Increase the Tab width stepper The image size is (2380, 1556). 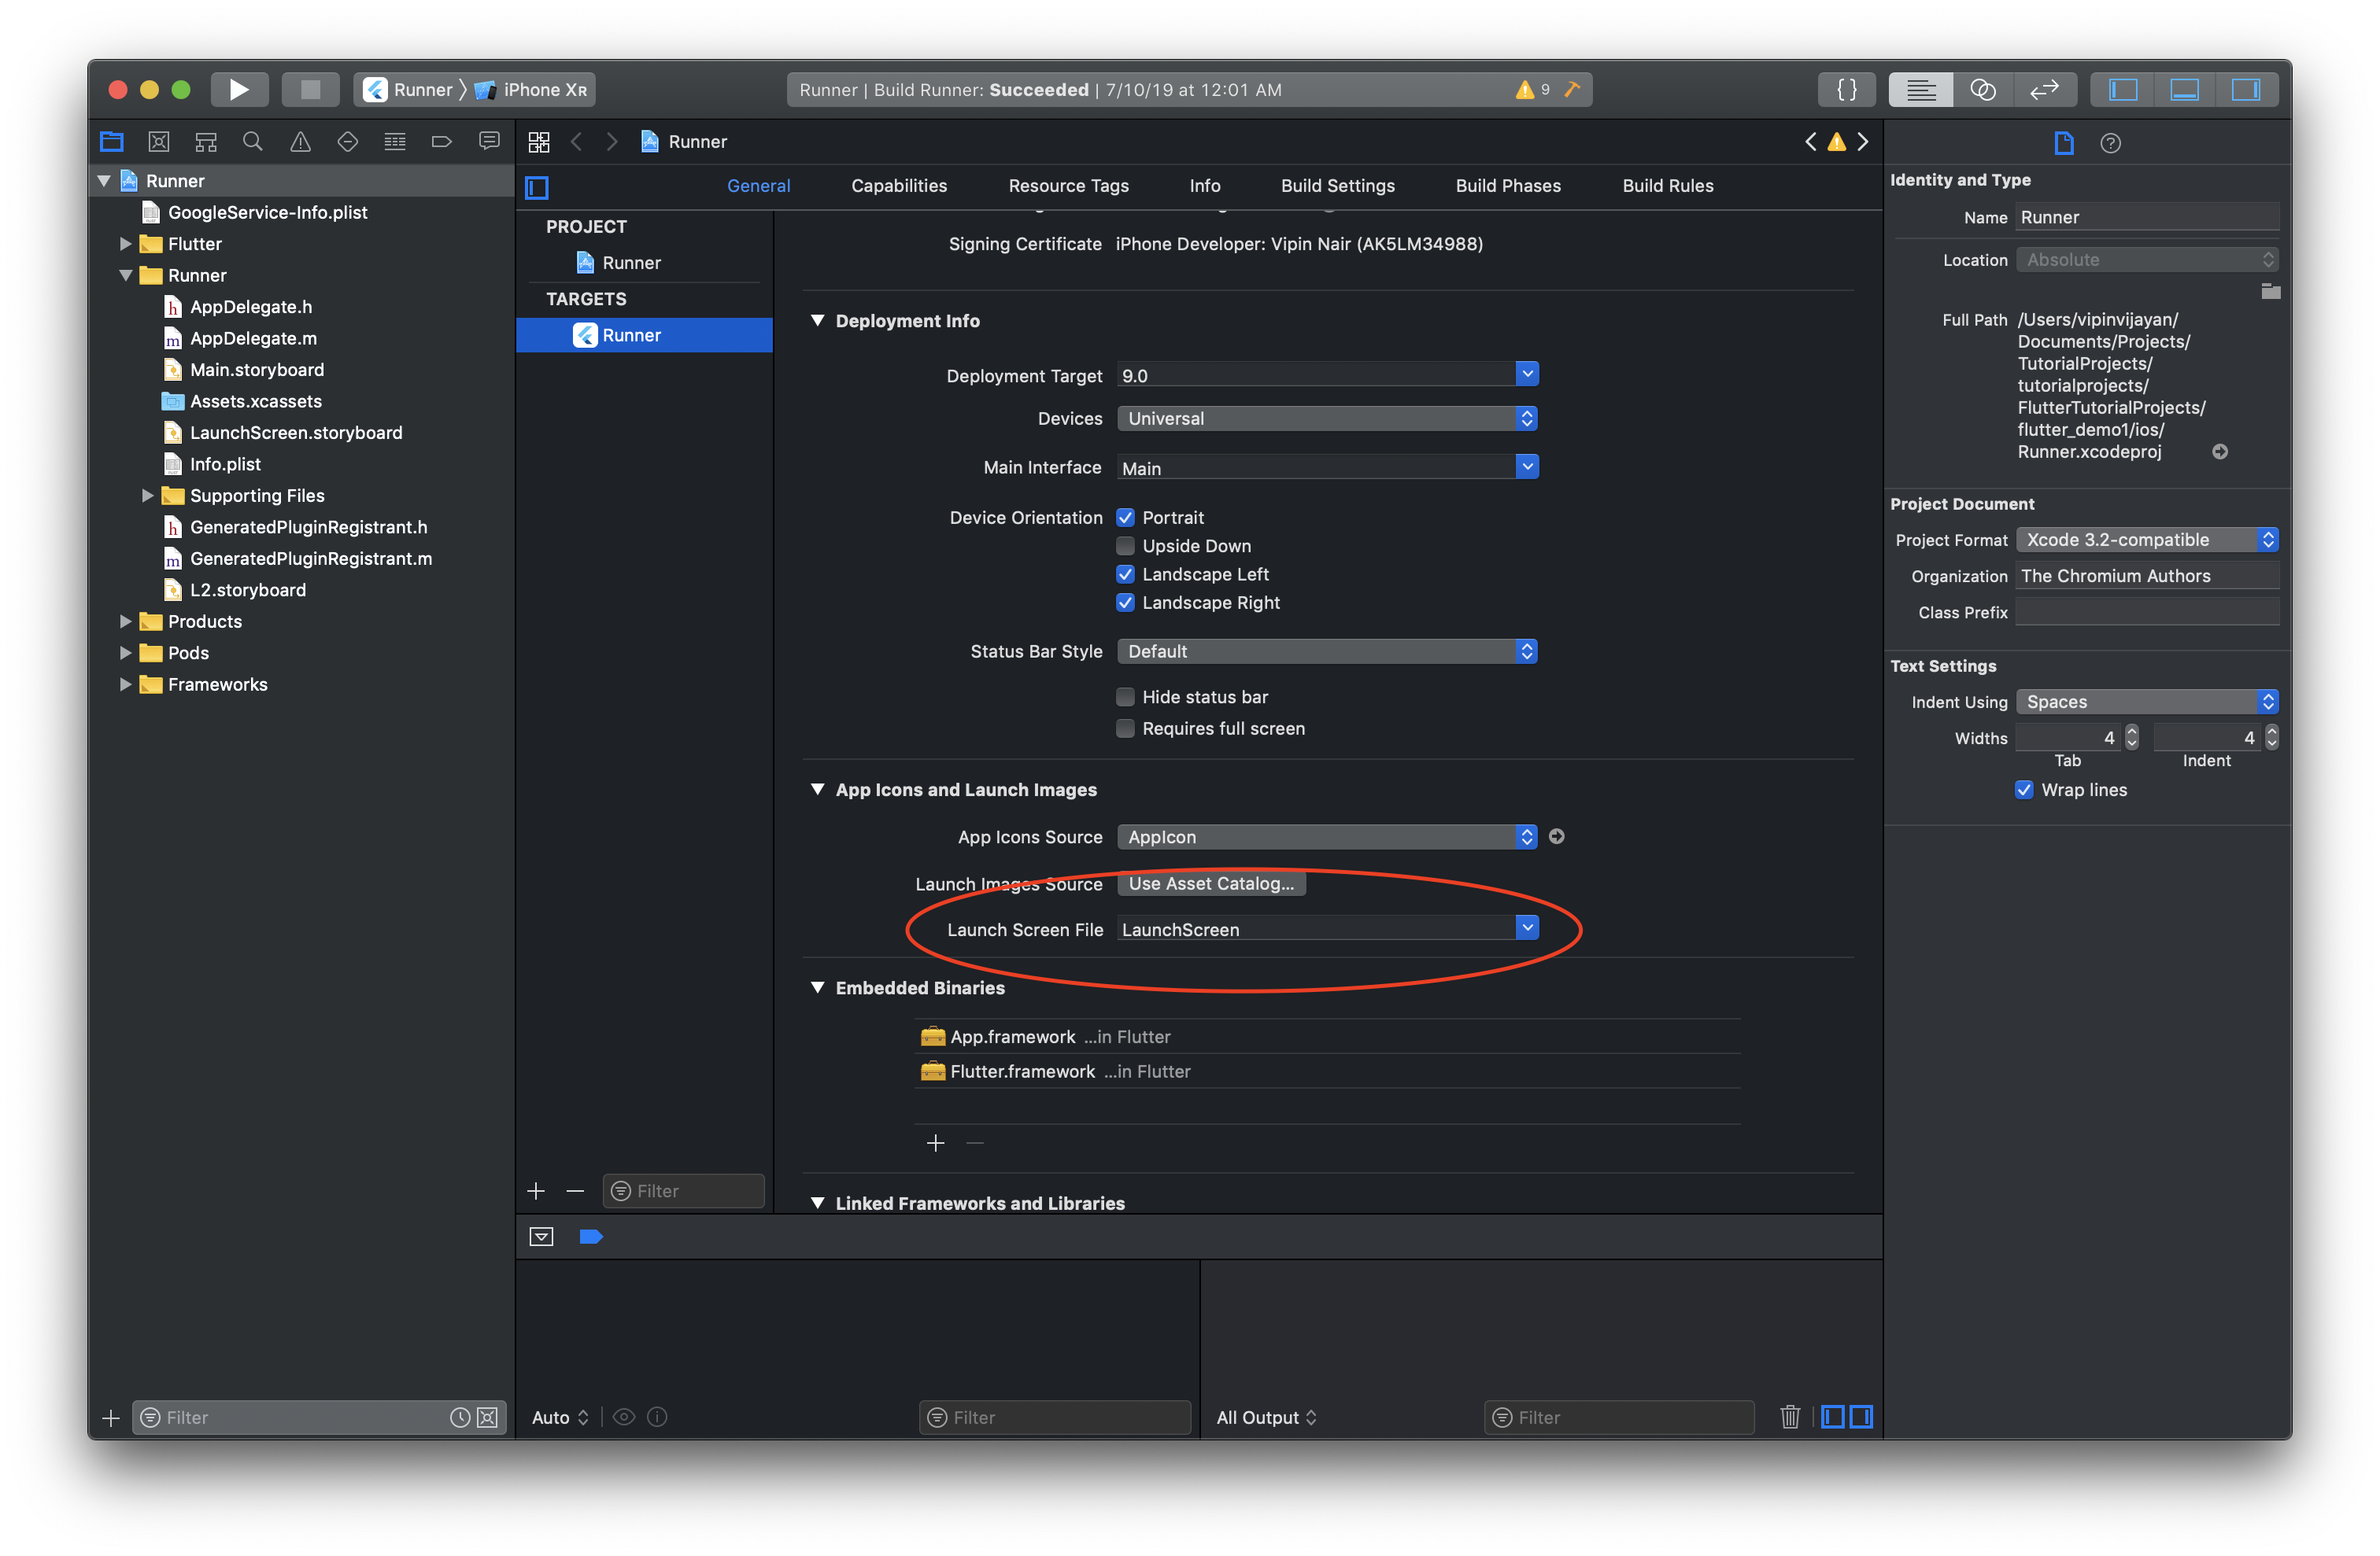pos(2132,732)
